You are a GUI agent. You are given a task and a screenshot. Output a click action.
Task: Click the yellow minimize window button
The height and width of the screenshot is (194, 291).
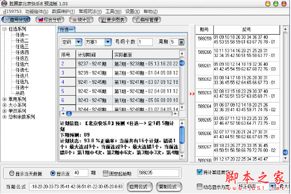pyautogui.click(x=268, y=4)
